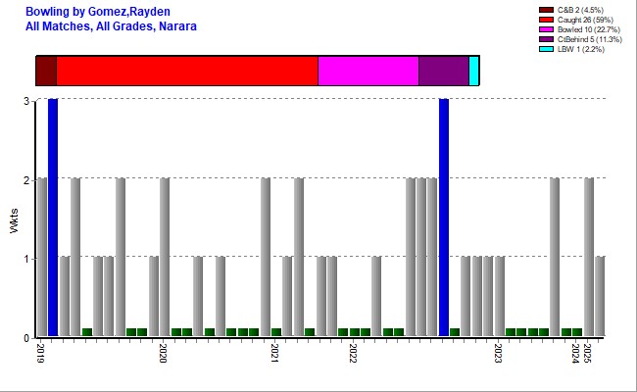
Task: Click the x-axis label 2020
Action: (163, 353)
